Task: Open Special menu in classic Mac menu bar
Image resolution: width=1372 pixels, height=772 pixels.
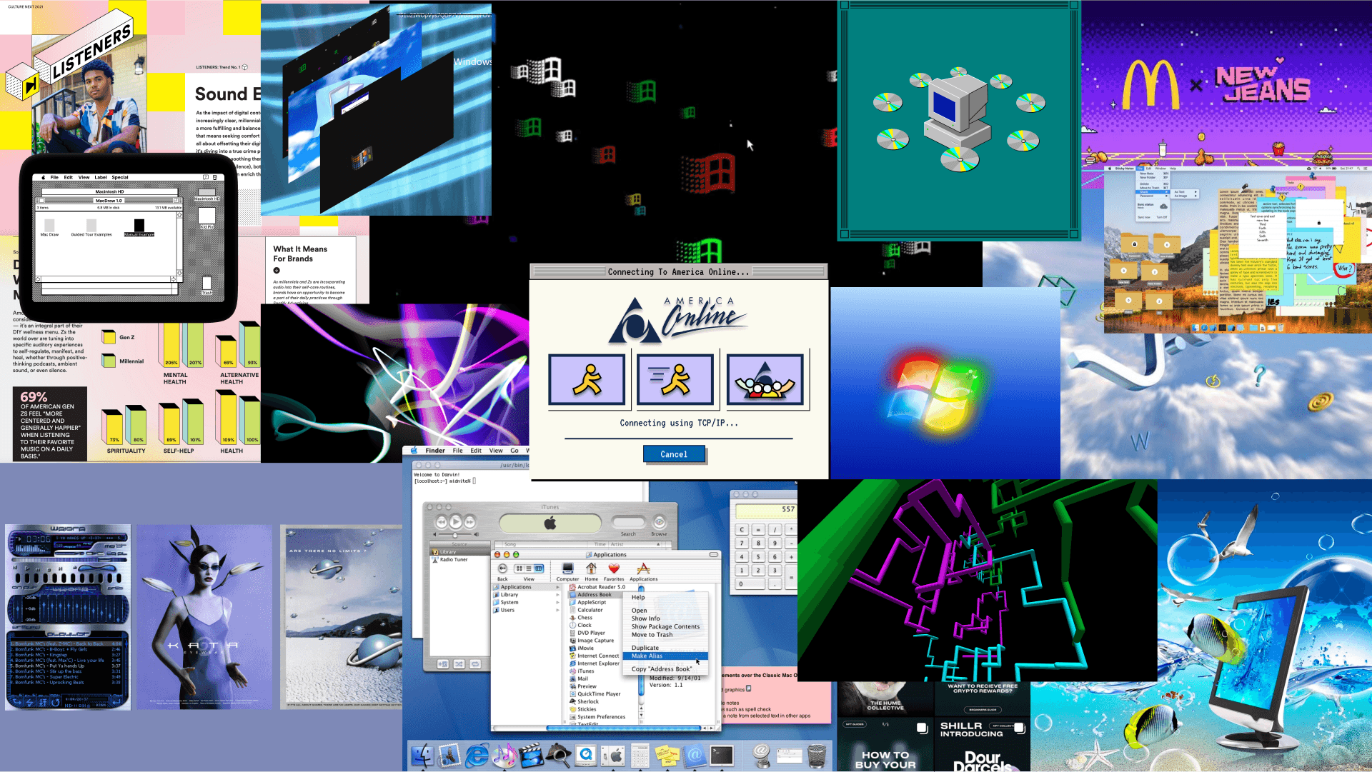Action: 120,177
